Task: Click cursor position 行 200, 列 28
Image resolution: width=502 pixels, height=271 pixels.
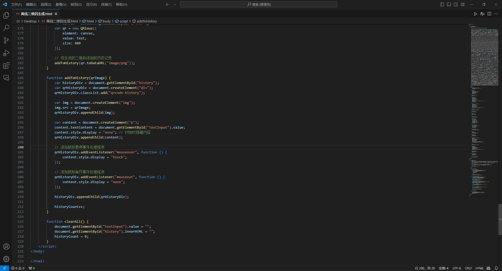Action: (425, 268)
